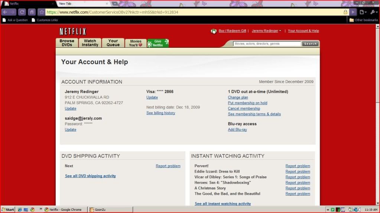Open the Other bookmarks folder
Viewport: 380px width, 213px height.
coord(364,20)
